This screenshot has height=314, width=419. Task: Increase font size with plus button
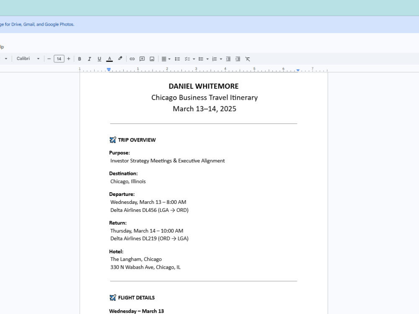69,59
